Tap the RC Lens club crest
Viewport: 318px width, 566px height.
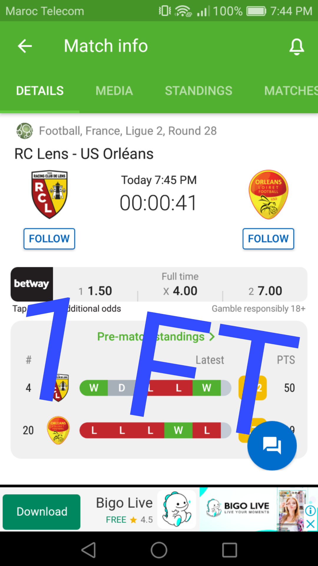pos(49,194)
